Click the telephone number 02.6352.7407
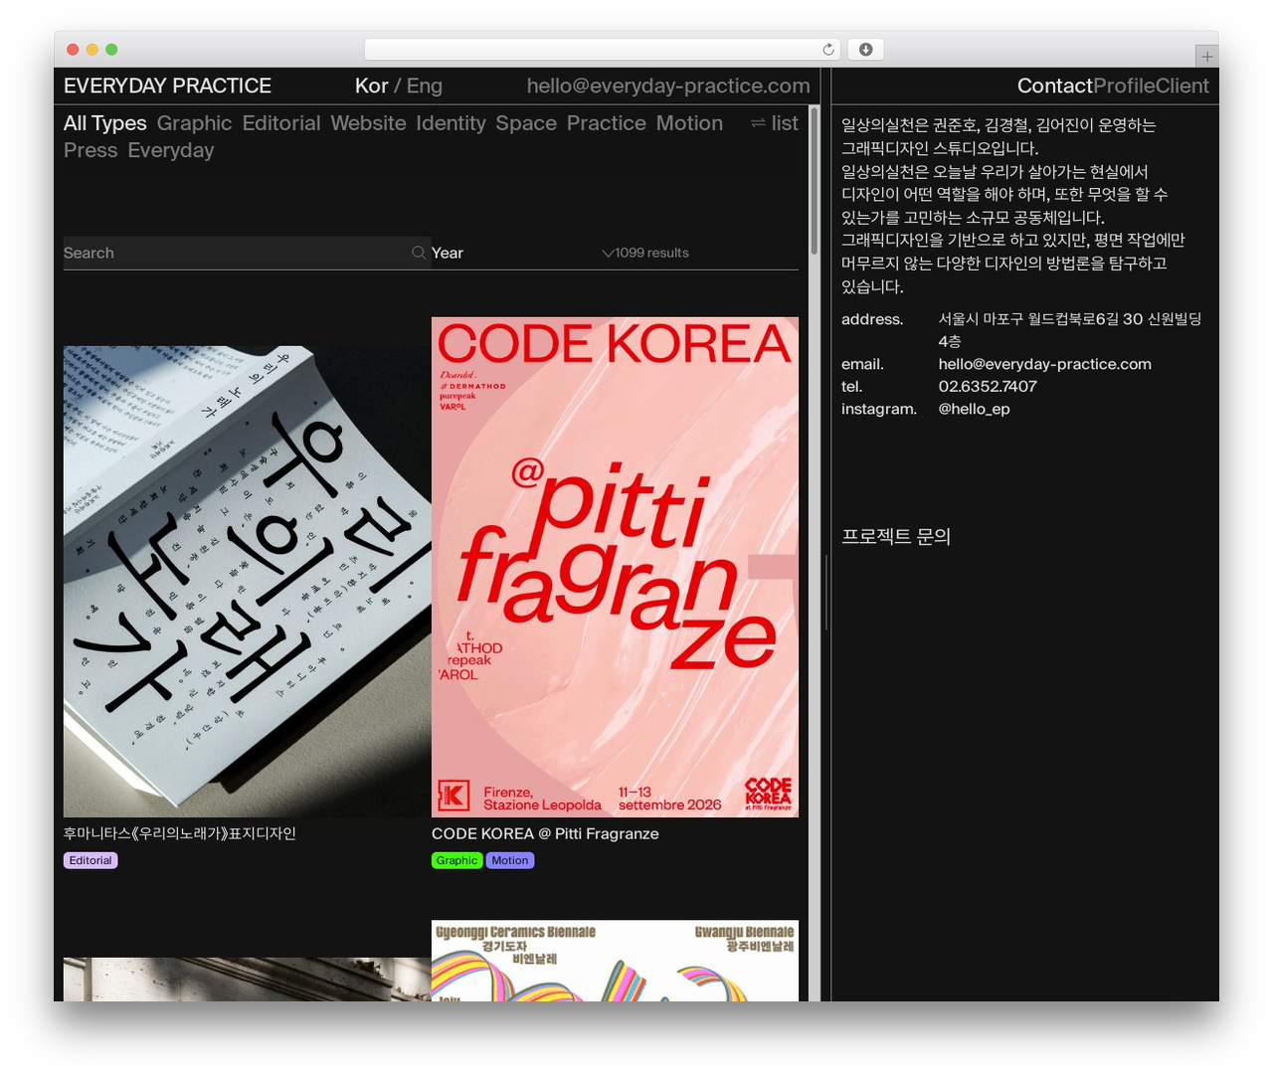Image resolution: width=1273 pixels, height=1078 pixels. click(988, 386)
